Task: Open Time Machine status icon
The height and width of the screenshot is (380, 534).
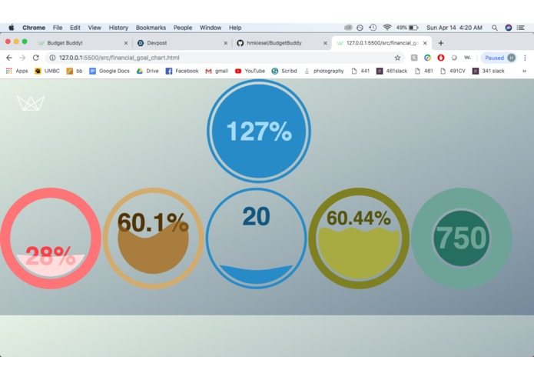Action: pos(373,28)
